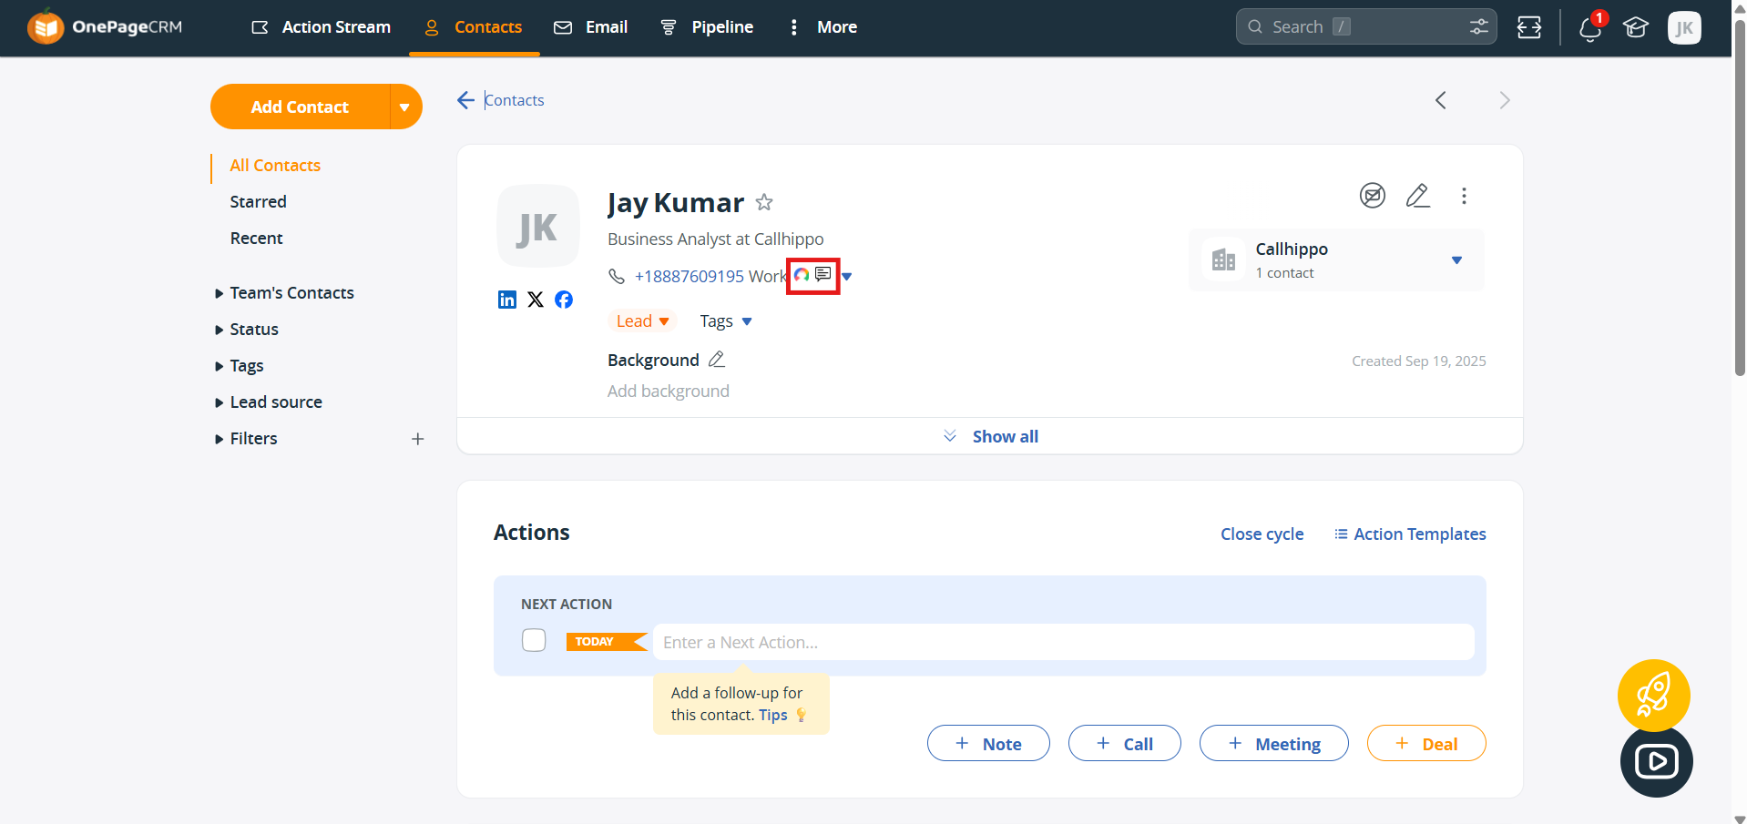Open the Callhippo company dropdown arrow

(x=1456, y=260)
